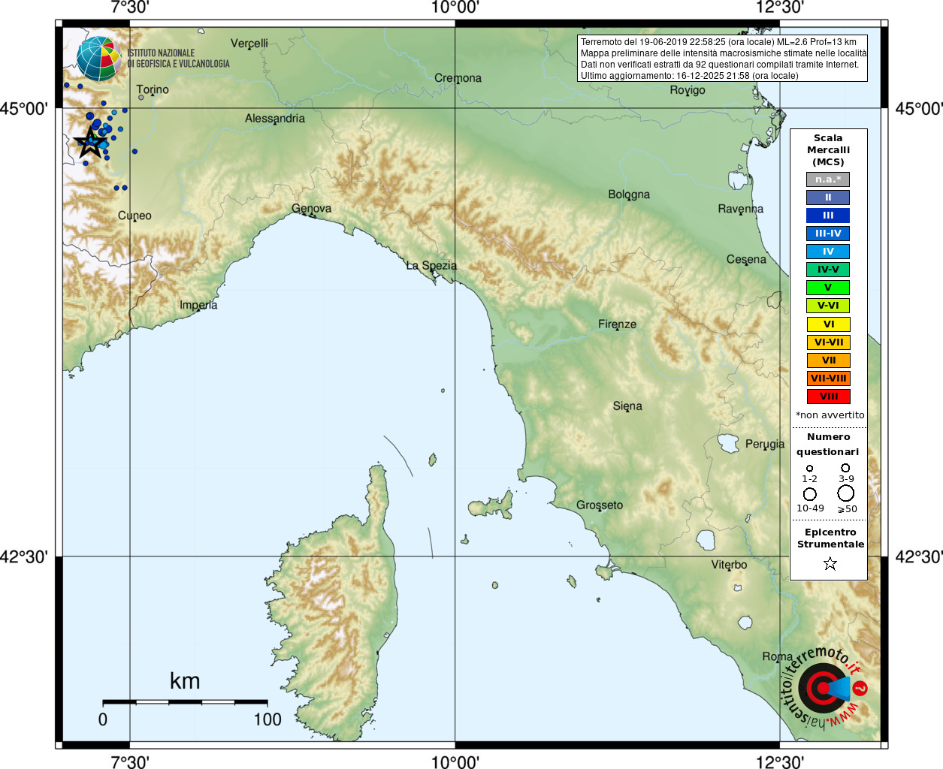Click the yellow VI intensity swatch
Image resolution: width=943 pixels, height=769 pixels.
pos(829,324)
